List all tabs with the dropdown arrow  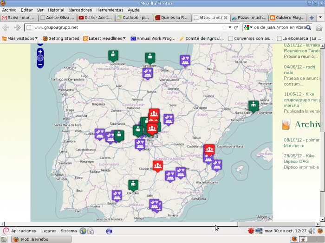click(x=320, y=18)
